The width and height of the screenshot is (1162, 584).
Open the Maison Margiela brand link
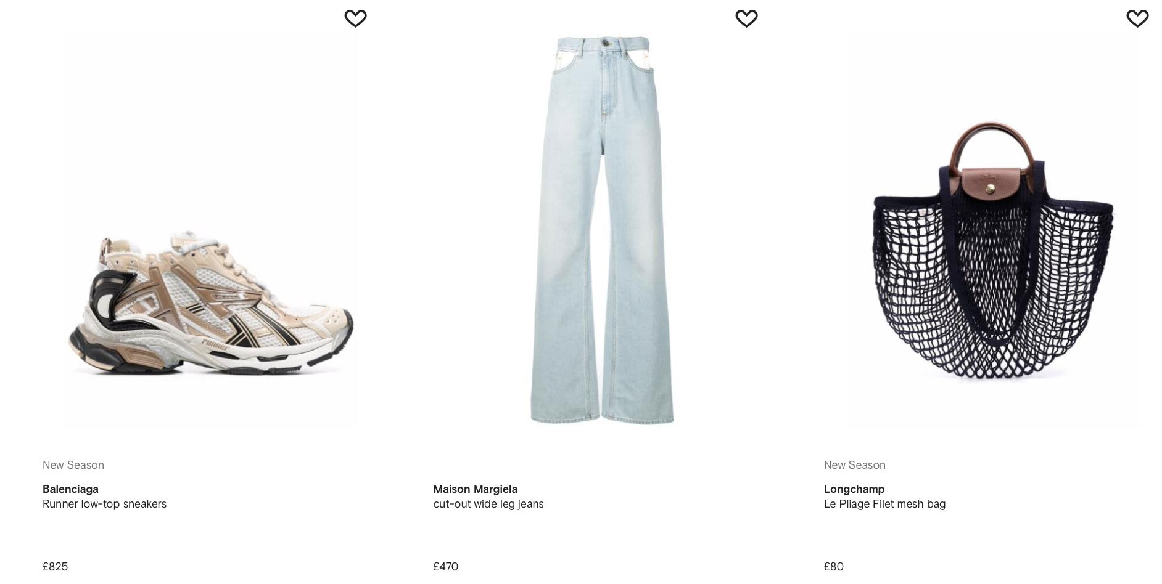pos(476,489)
